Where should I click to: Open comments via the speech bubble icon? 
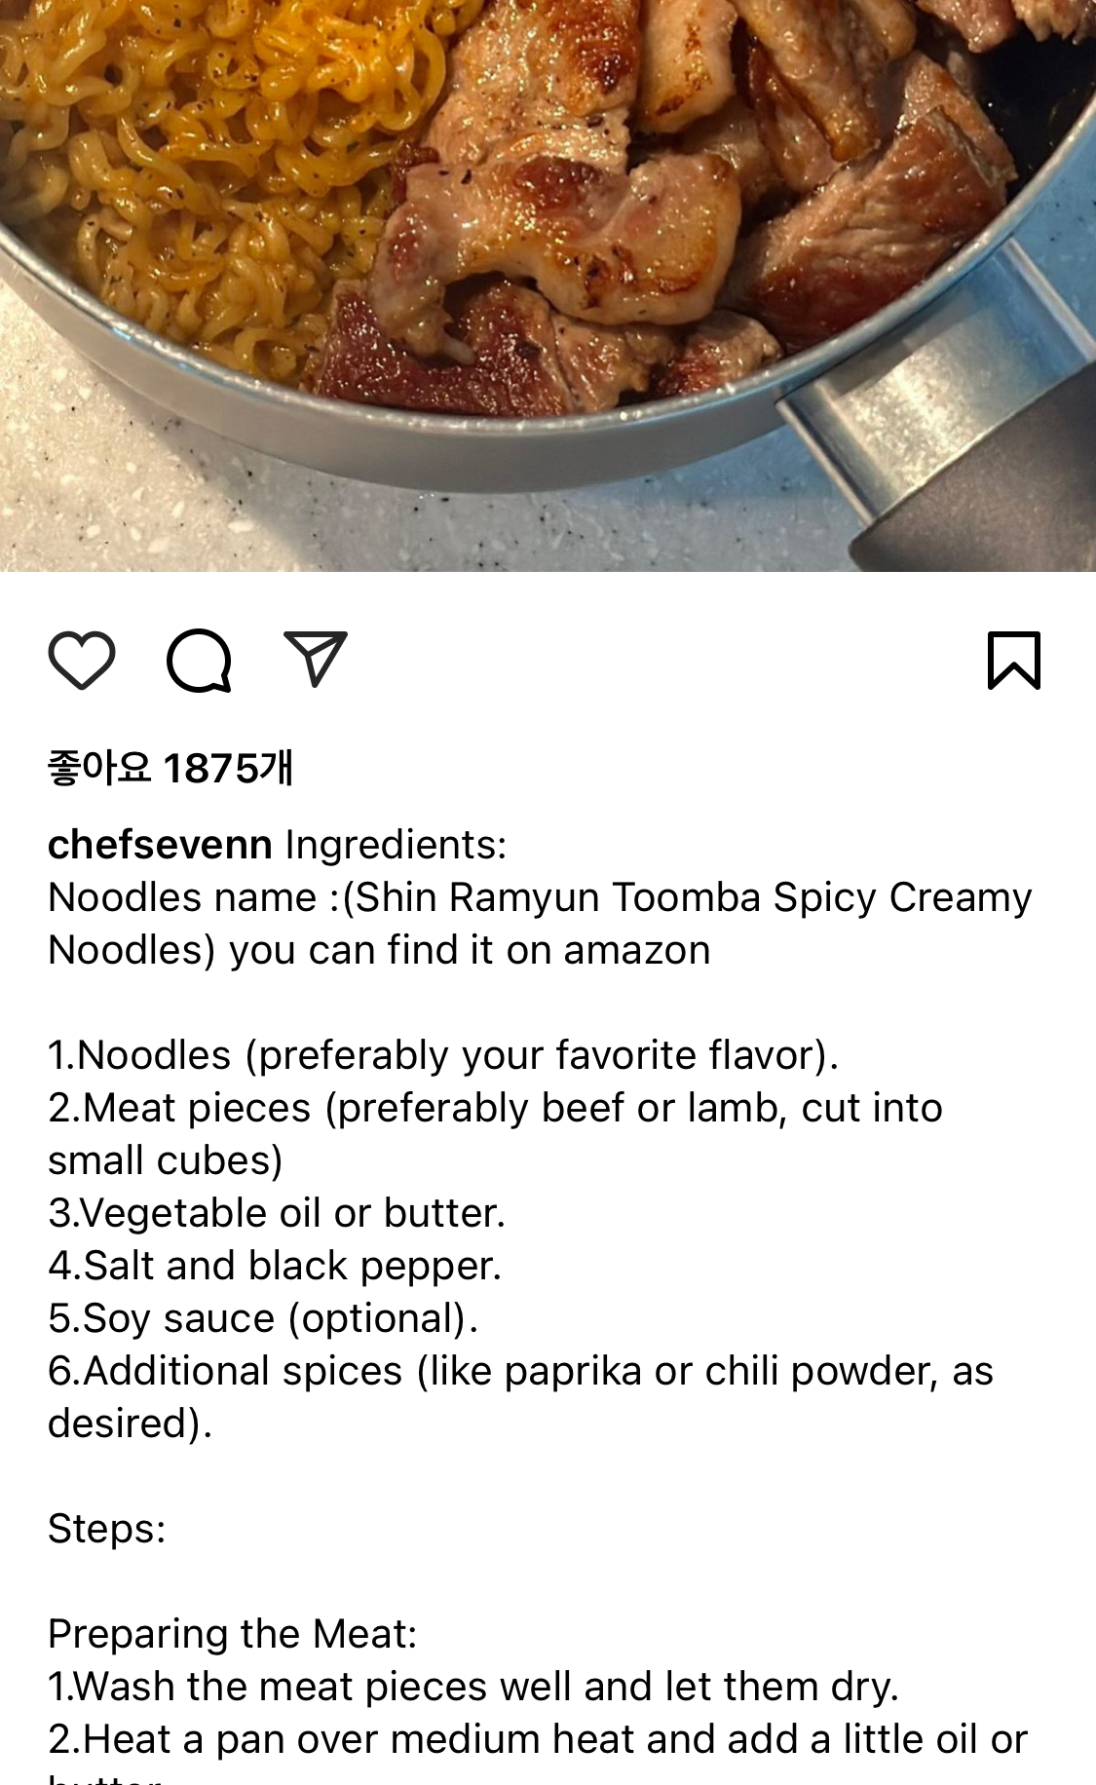(199, 661)
